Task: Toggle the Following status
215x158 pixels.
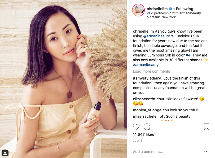Action: (x=185, y=9)
